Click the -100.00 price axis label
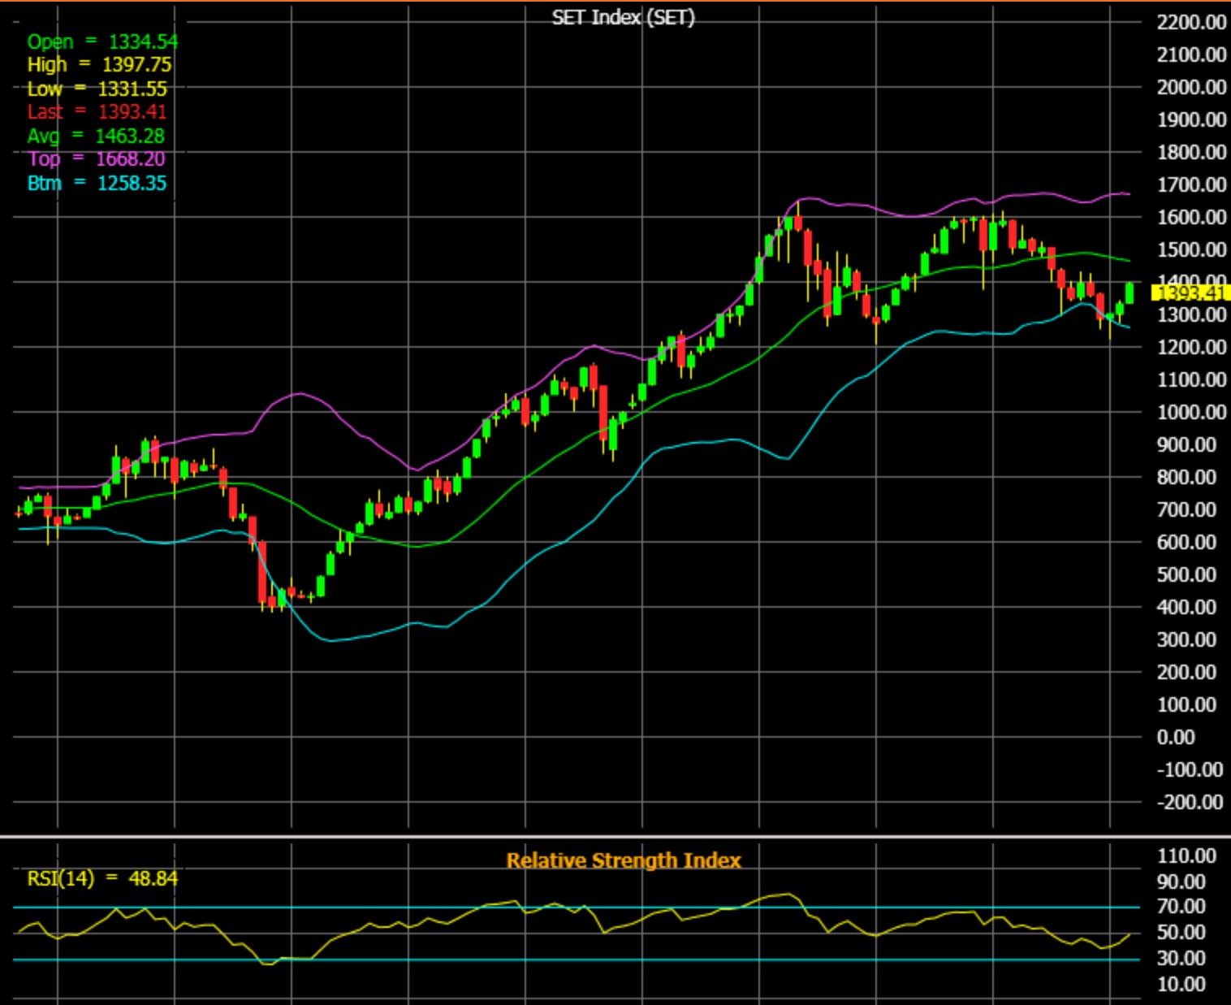Screen dimensions: 1231x1005 tap(1190, 769)
